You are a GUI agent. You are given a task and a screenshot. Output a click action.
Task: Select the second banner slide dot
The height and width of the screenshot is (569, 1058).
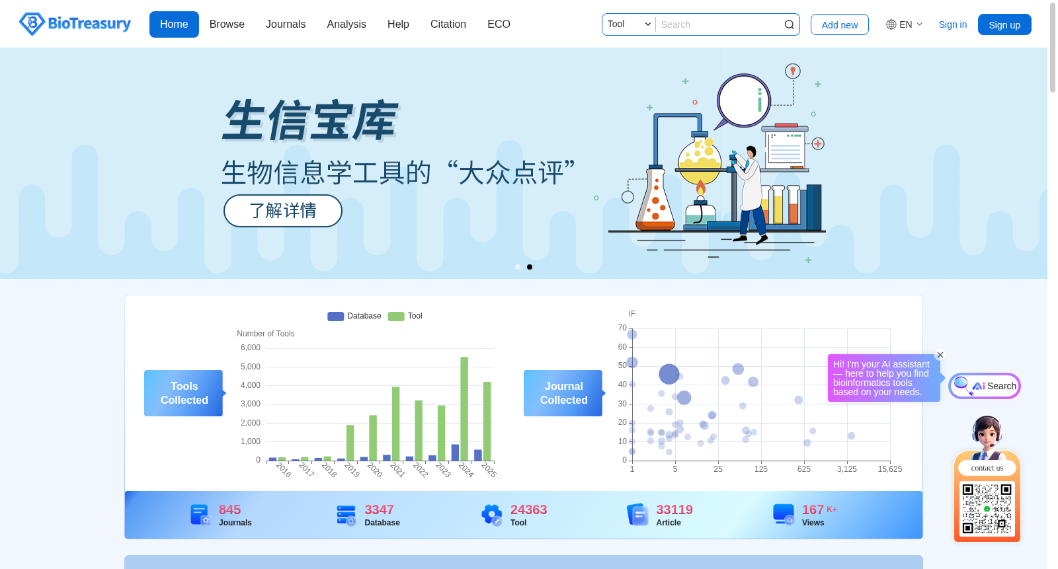coord(530,267)
